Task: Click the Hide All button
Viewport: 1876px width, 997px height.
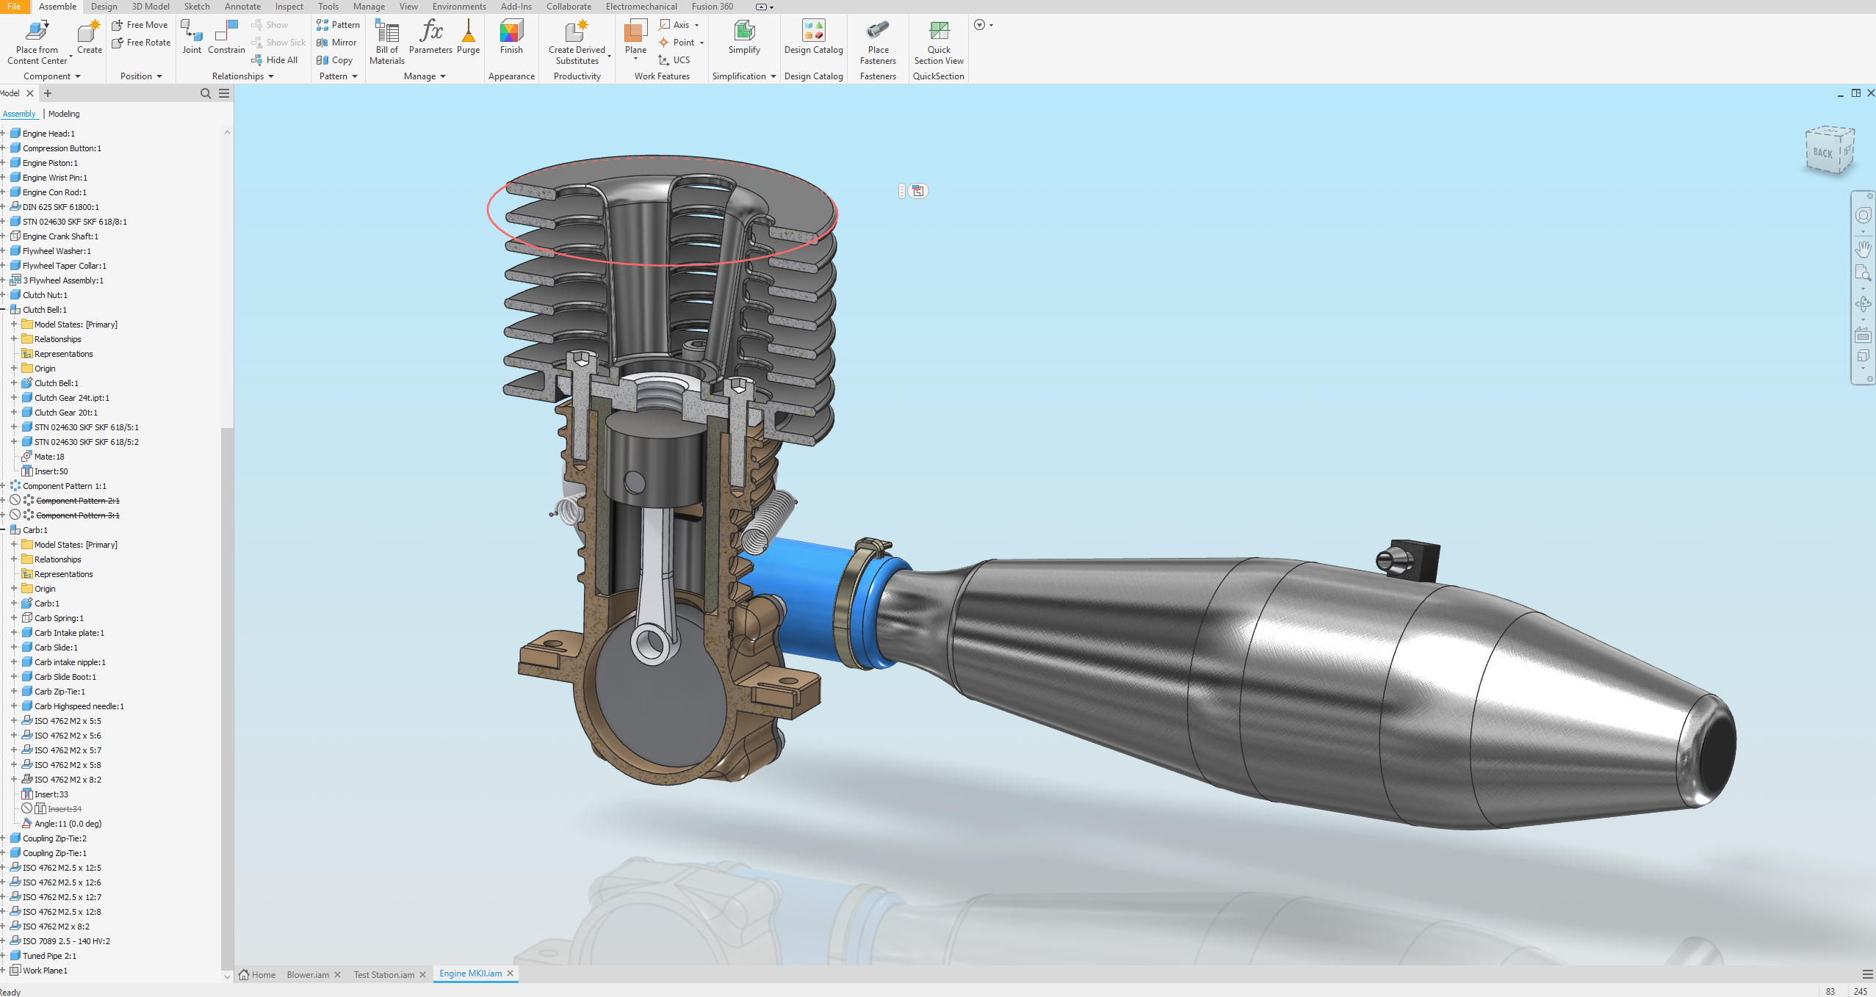Action: tap(281, 60)
